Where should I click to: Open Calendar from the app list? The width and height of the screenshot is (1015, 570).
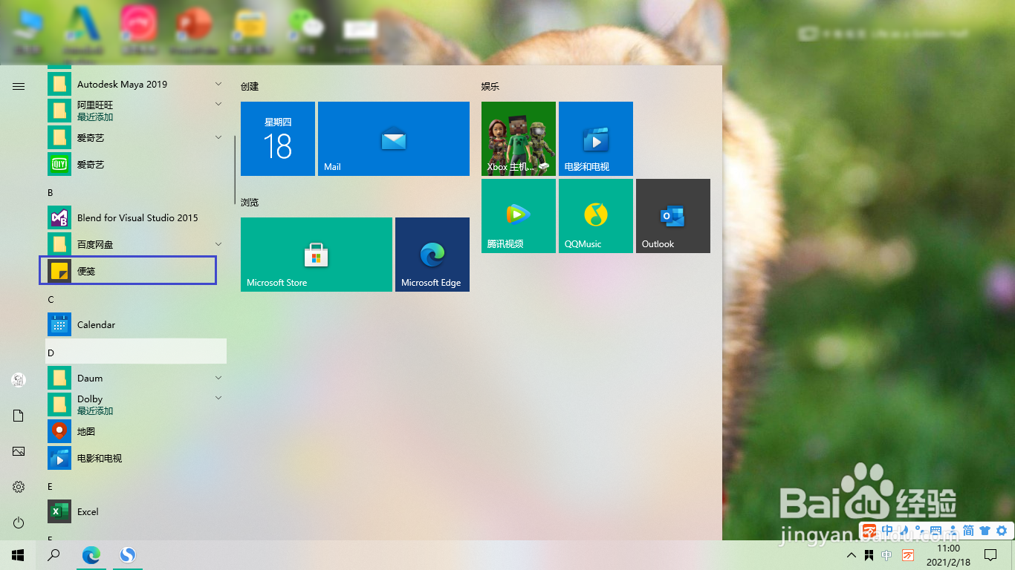click(137, 324)
